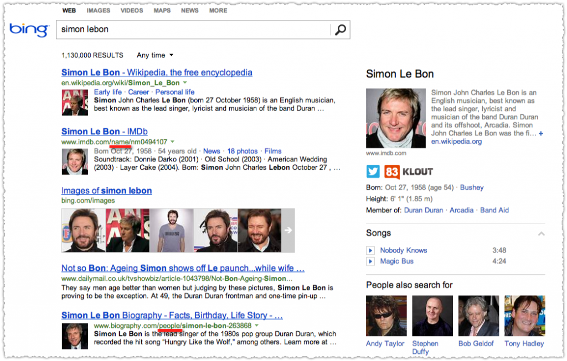
Task: Click the Klout 83 score badge
Action: click(391, 172)
